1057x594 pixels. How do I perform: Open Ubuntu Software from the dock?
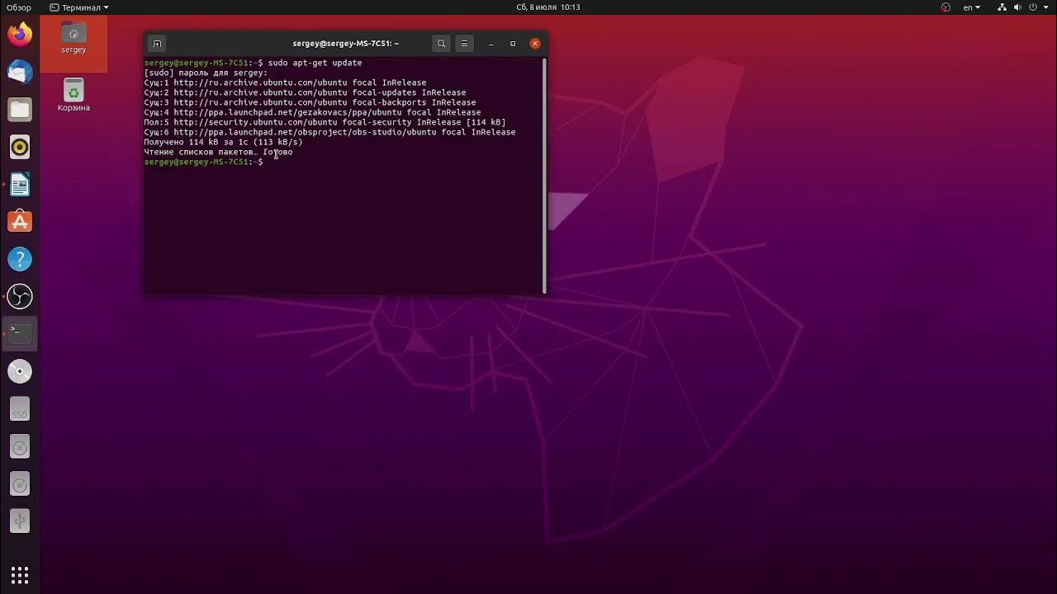(x=20, y=221)
